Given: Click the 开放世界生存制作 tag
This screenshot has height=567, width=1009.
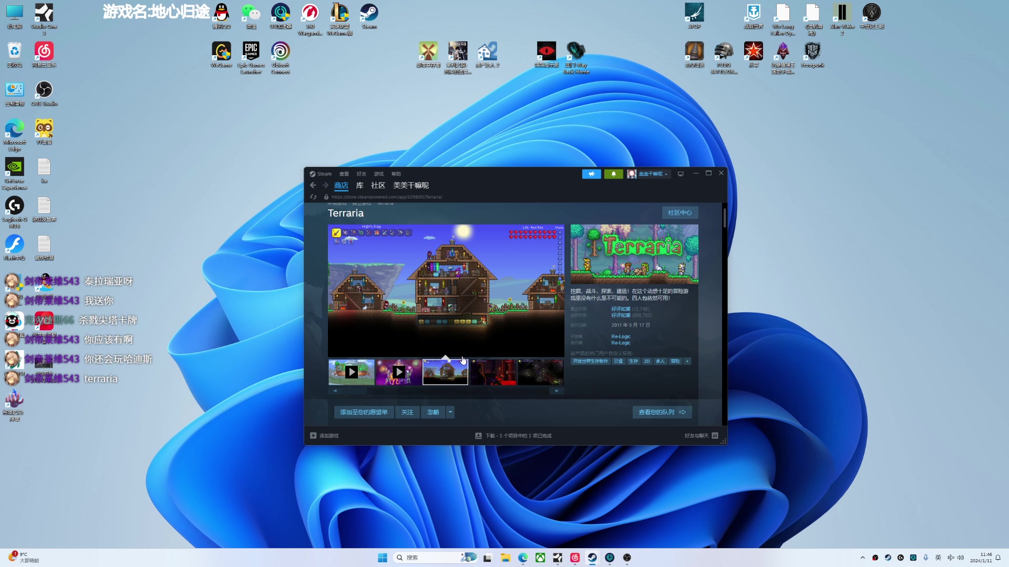Looking at the screenshot, I should [590, 361].
